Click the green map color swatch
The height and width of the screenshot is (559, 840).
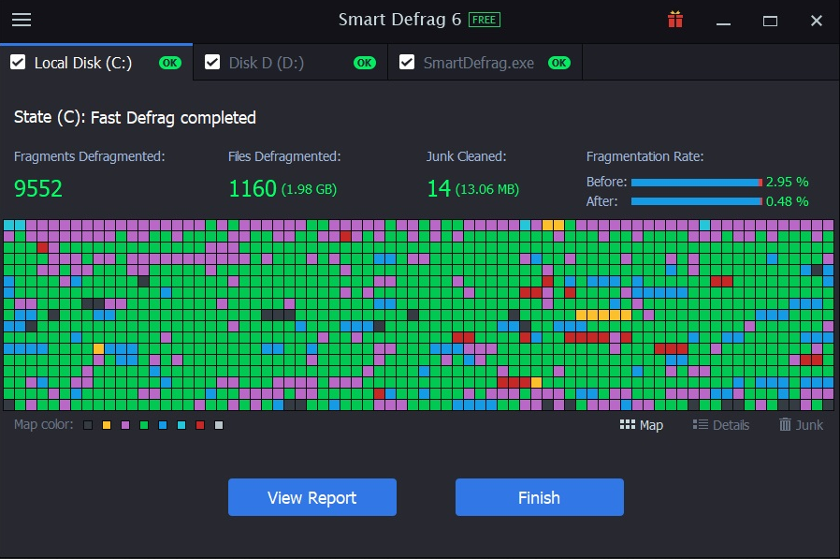coord(144,425)
